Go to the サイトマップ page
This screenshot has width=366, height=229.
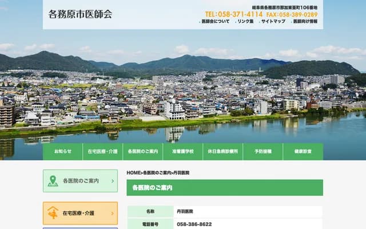pyautogui.click(x=272, y=21)
